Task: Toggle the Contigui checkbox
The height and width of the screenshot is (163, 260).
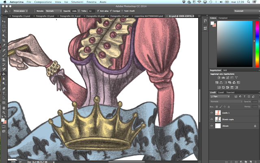Action: 111,11
